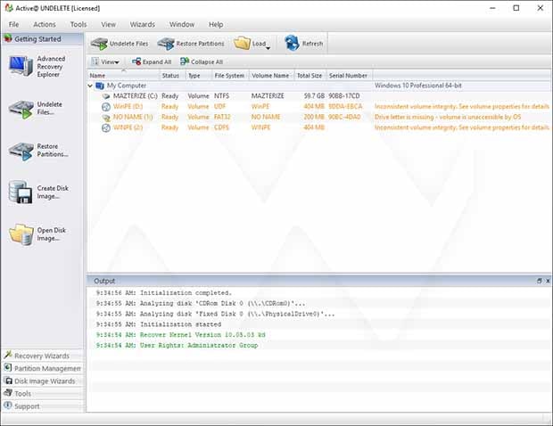The width and height of the screenshot is (553, 426).
Task: Open Advanced Recovery Explorer from sidebar
Action: click(37, 66)
